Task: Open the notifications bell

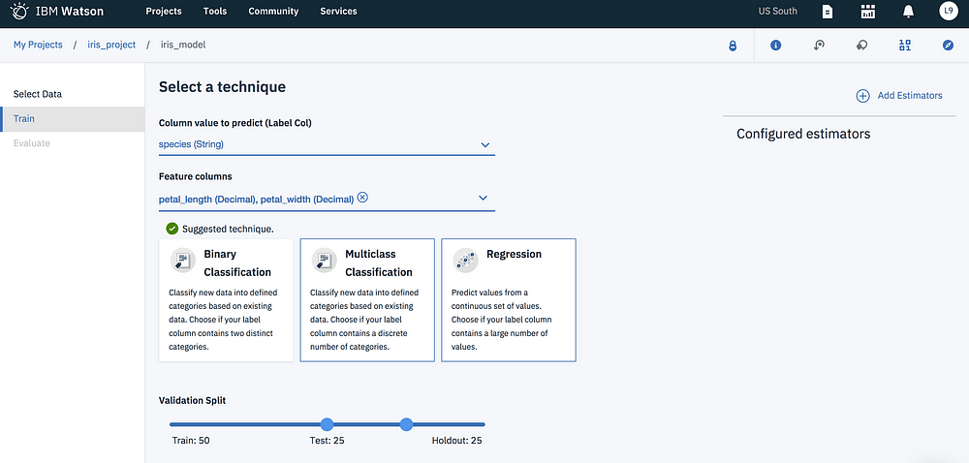Action: click(x=908, y=11)
